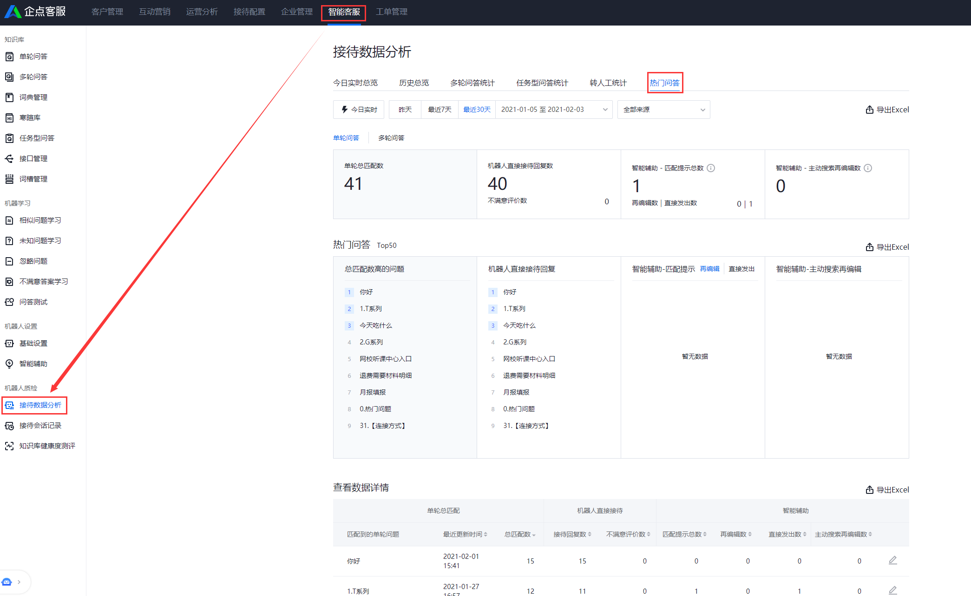Click 今天吃什么 in 总匹配数高的问题 list

[x=376, y=325]
